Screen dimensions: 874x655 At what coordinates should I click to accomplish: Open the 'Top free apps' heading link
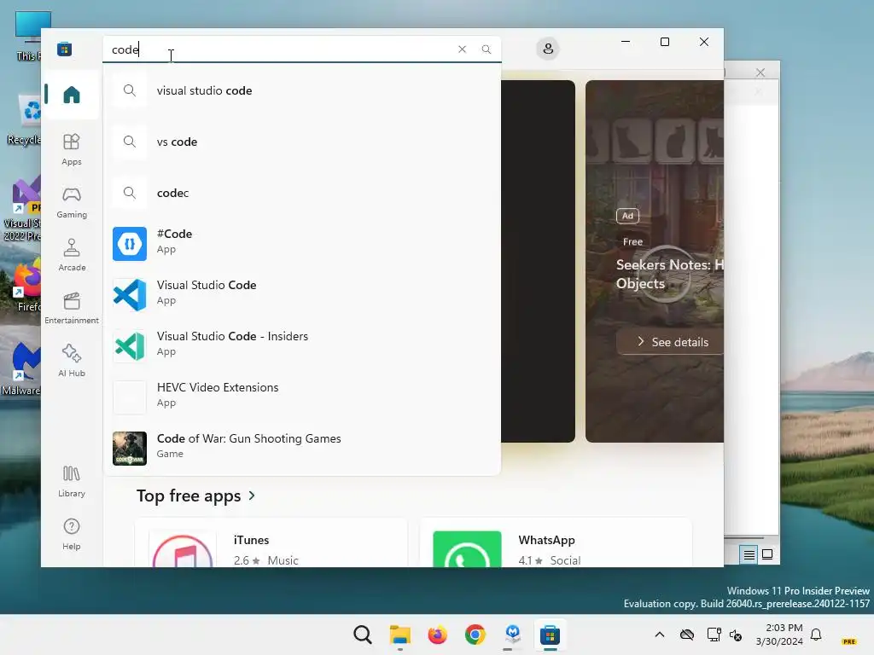pyautogui.click(x=189, y=496)
